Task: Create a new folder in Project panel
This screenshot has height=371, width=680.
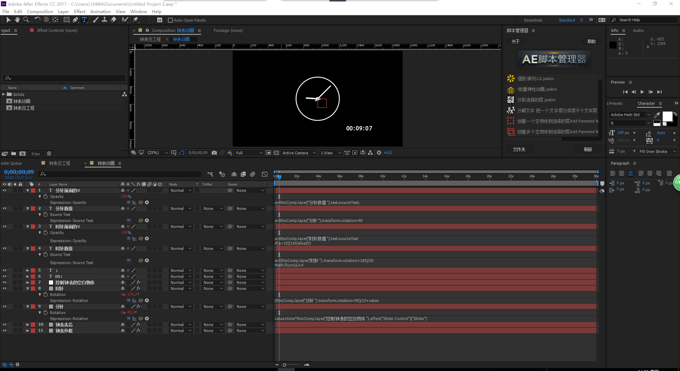Action: coord(13,154)
